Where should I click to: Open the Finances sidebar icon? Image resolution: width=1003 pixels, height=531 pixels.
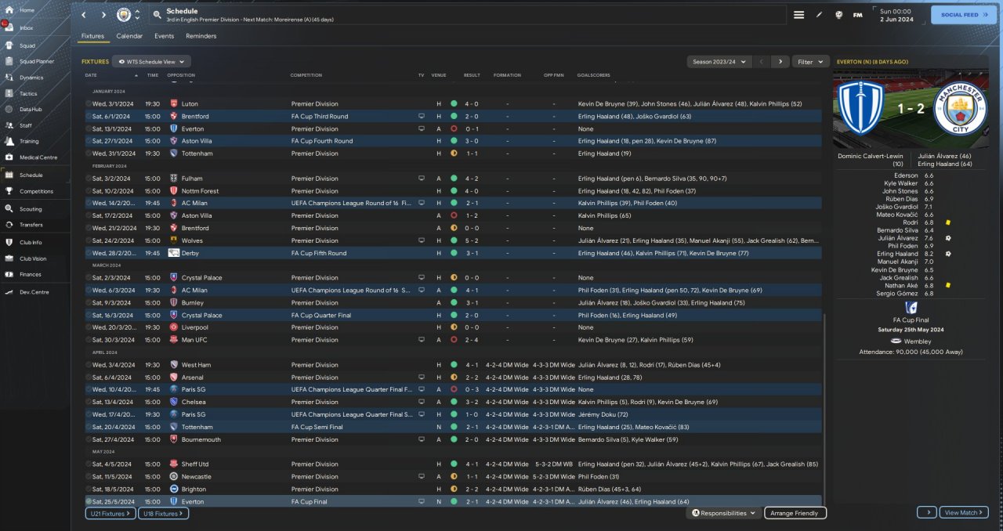[9, 274]
